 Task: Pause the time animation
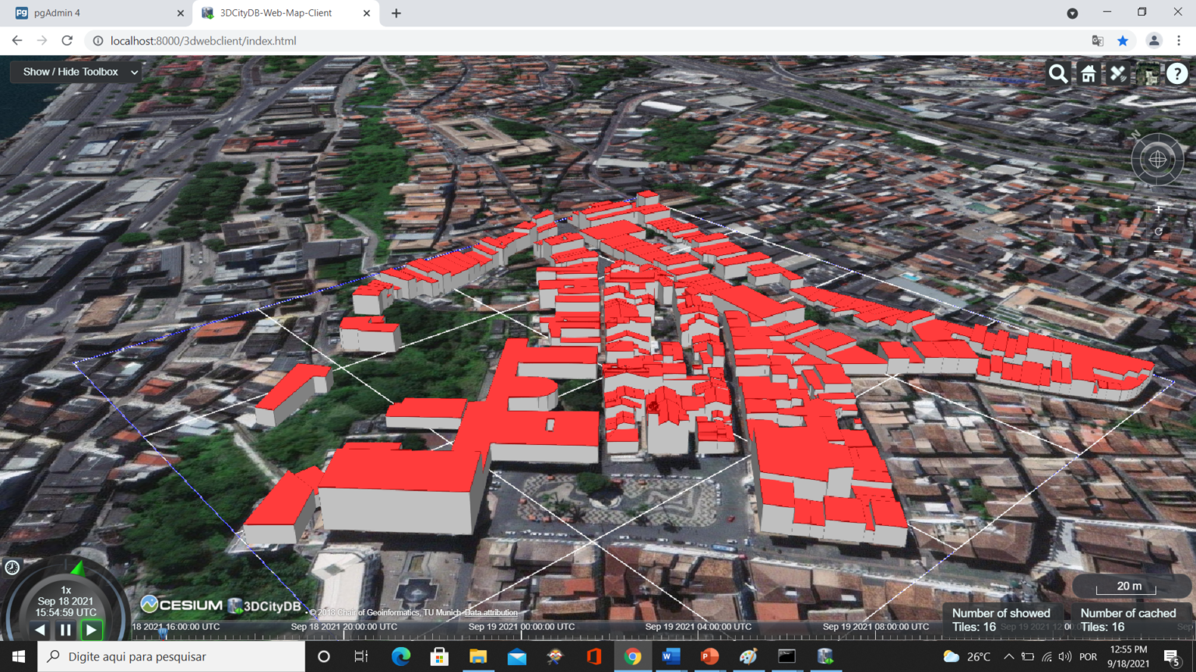[66, 630]
